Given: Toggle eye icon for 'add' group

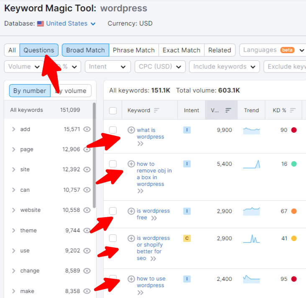Looking at the screenshot, I should pyautogui.click(x=87, y=129).
